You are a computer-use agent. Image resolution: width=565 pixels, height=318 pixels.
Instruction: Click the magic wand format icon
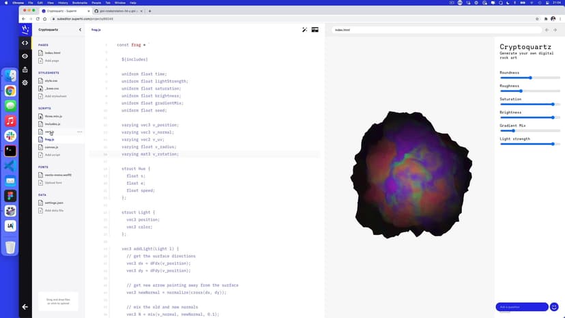click(x=305, y=30)
